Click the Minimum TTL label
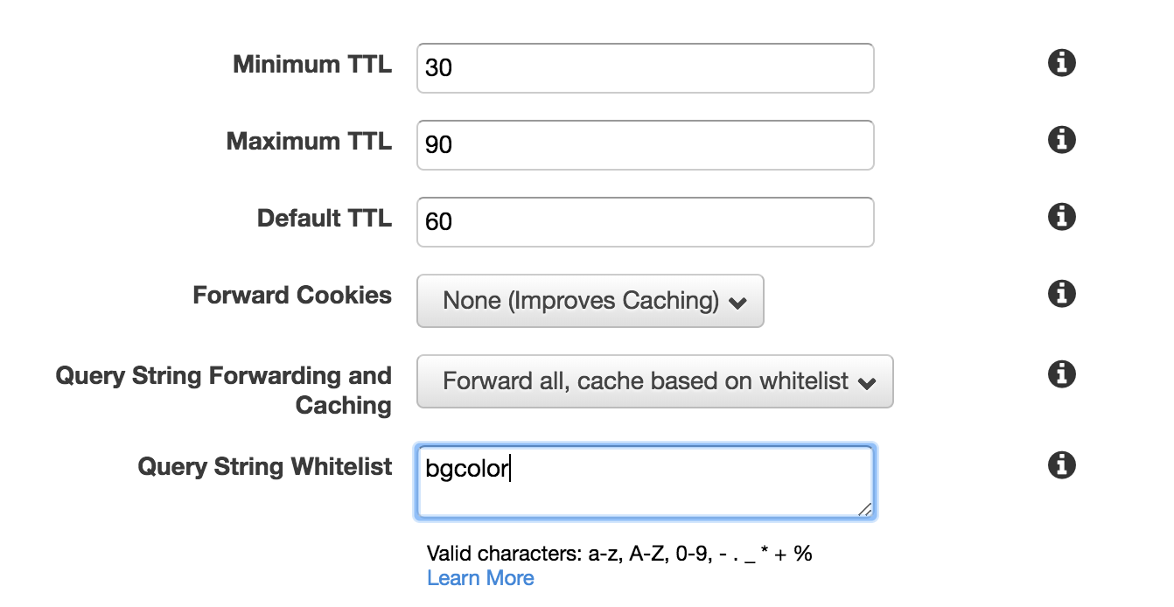The image size is (1174, 607). tap(312, 64)
